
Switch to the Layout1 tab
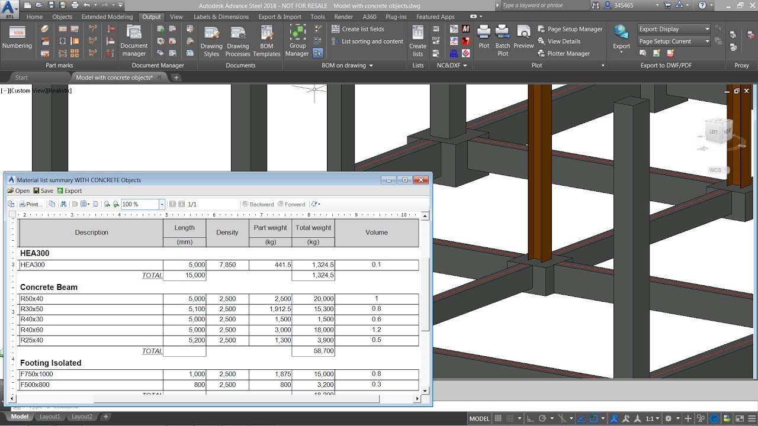click(50, 417)
